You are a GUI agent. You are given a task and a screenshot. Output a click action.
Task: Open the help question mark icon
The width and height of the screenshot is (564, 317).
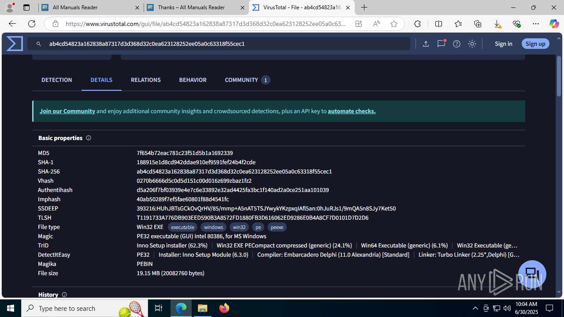coord(456,44)
